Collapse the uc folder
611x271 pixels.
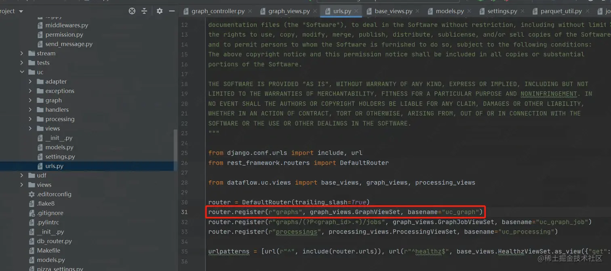[x=22, y=72]
